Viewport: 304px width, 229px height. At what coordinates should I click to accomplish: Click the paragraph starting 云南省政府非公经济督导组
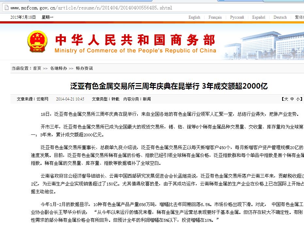coord(167,184)
